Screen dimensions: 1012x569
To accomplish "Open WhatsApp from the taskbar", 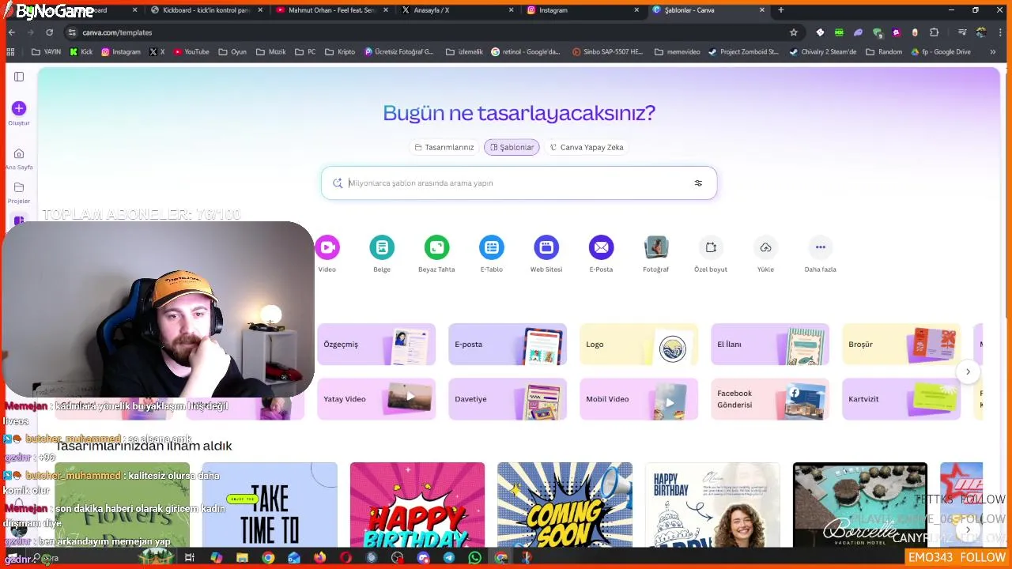I will coord(474,557).
